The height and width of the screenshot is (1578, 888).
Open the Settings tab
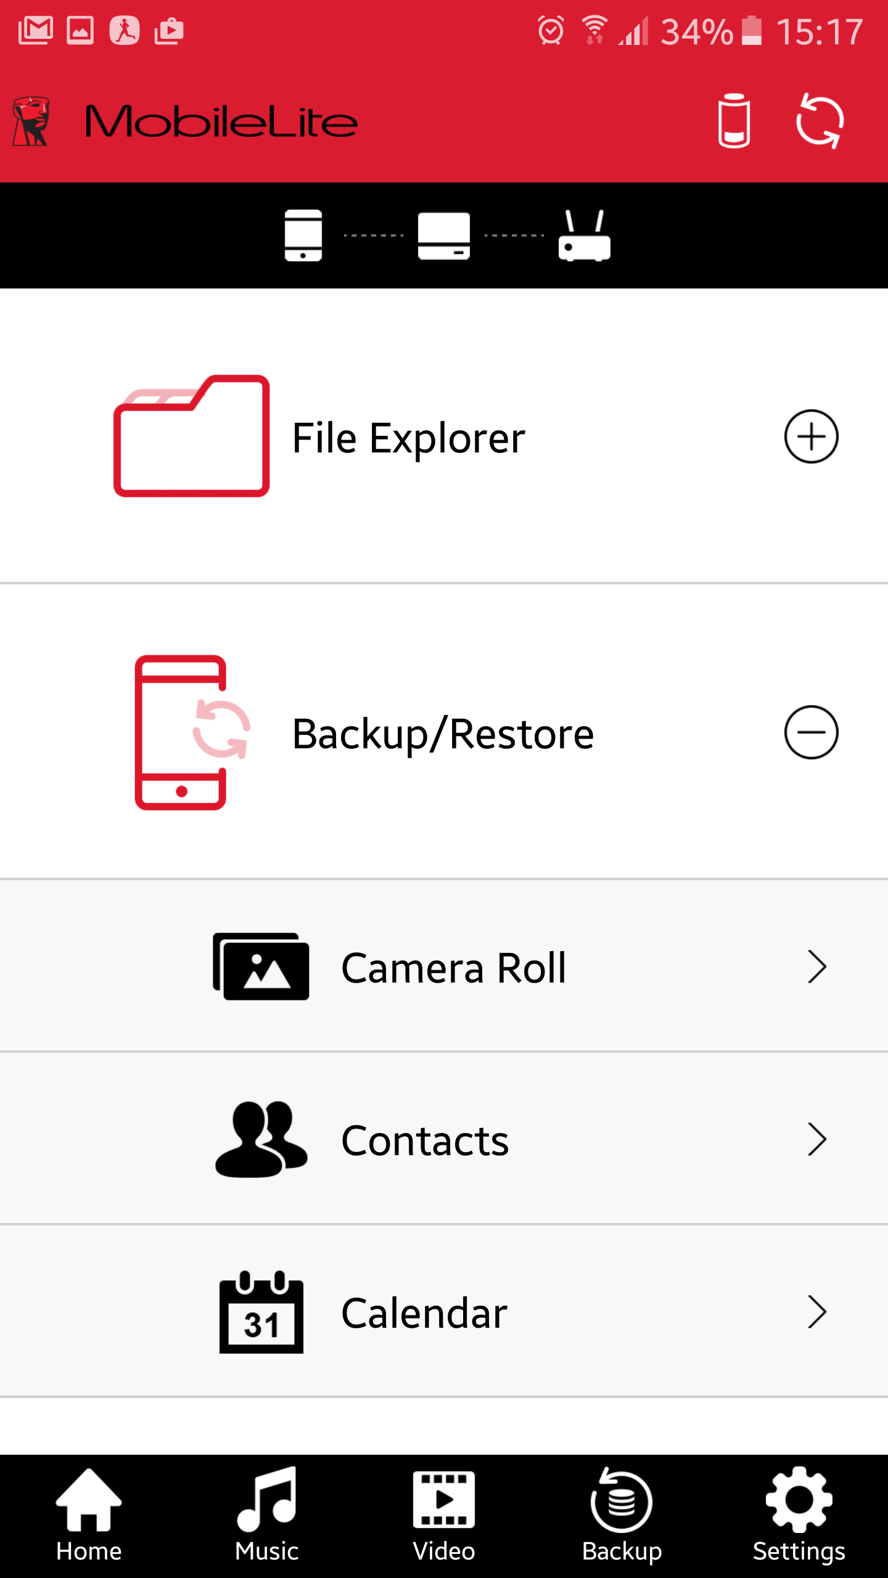799,1516
